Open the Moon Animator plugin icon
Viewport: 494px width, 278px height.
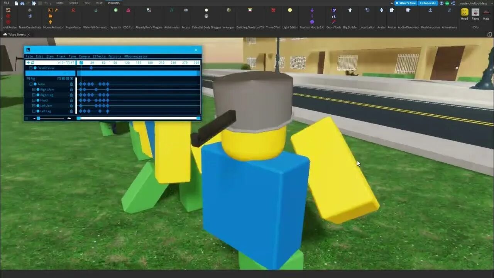coord(50,10)
